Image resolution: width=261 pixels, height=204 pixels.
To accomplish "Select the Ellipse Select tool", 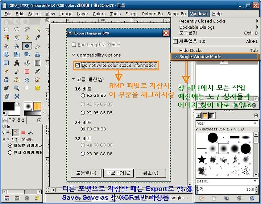I will [17, 29].
